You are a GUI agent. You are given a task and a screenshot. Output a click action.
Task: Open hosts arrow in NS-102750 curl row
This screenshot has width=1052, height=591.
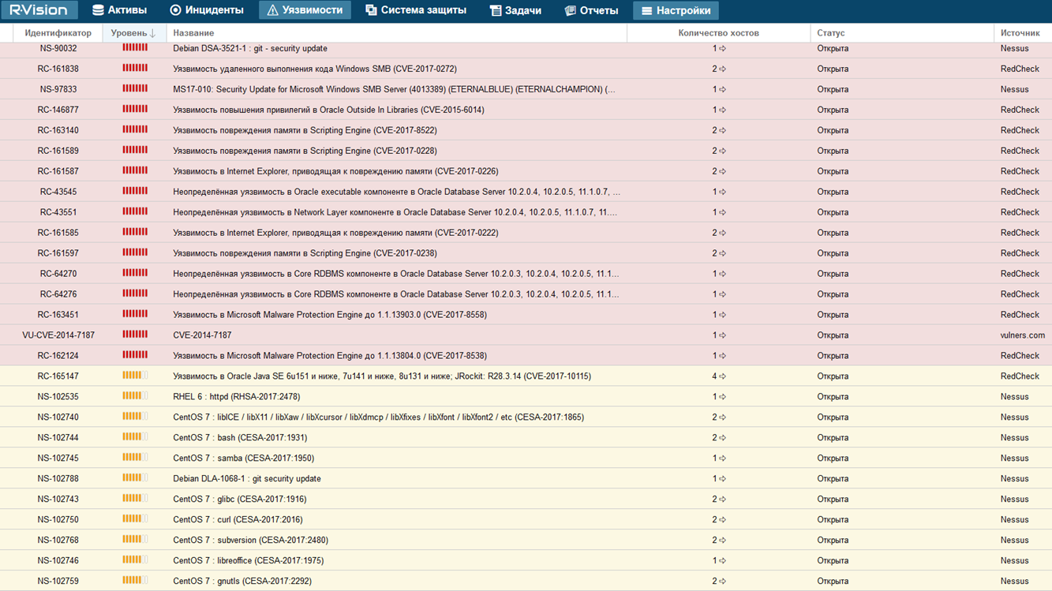(722, 521)
